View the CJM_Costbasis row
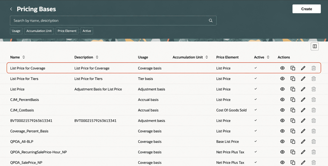 283,110
